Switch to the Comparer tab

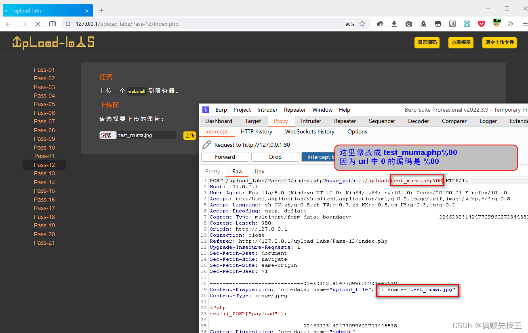click(x=454, y=121)
